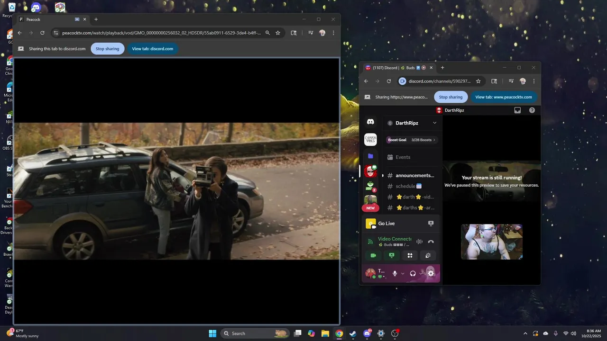The image size is (607, 341).
Task: Disconnect from the voice call
Action: [431, 242]
